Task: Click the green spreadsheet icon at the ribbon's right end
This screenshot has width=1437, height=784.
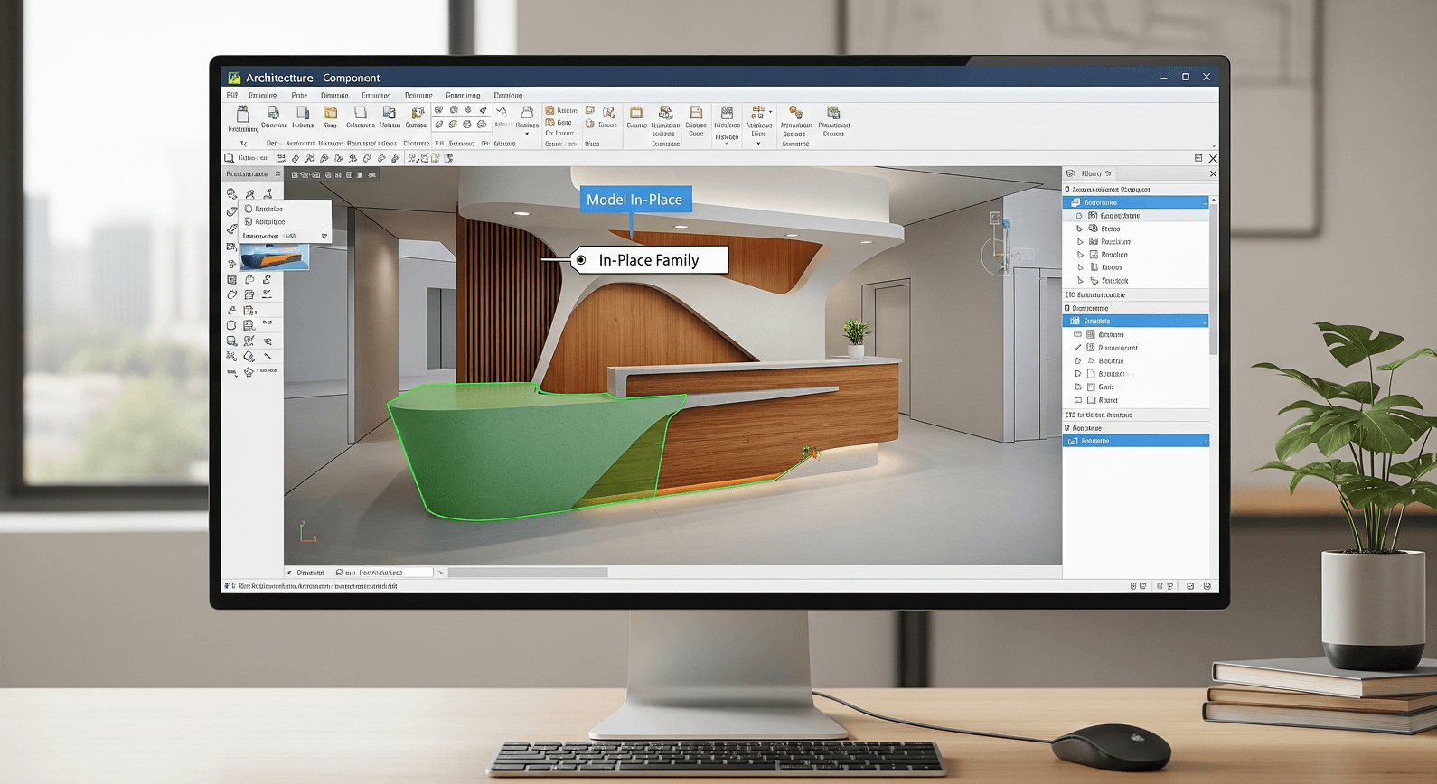Action: pos(833,113)
